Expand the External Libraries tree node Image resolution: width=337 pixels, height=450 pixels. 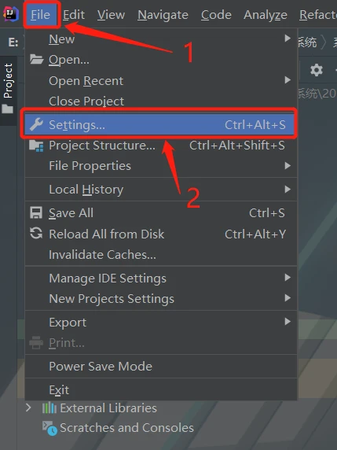point(28,408)
